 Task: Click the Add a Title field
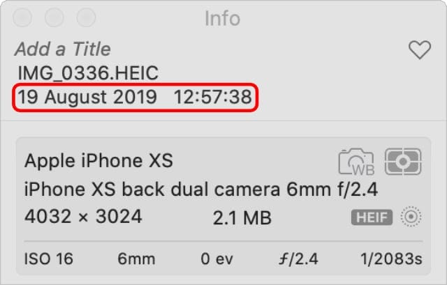click(x=63, y=49)
